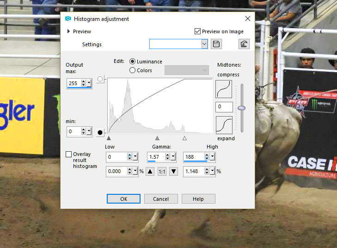
Task: Click the black circle output min icon
Action: (x=100, y=133)
